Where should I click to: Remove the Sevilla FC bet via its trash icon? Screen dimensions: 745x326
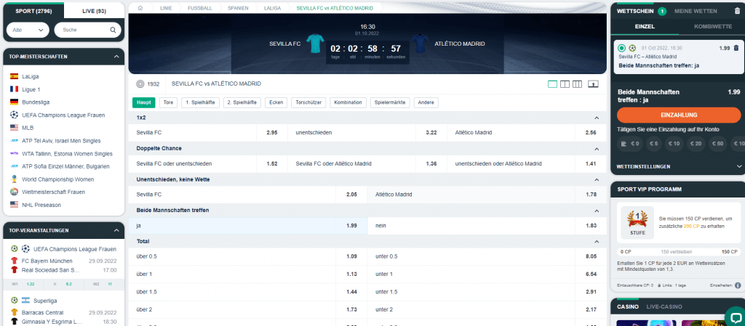point(736,48)
